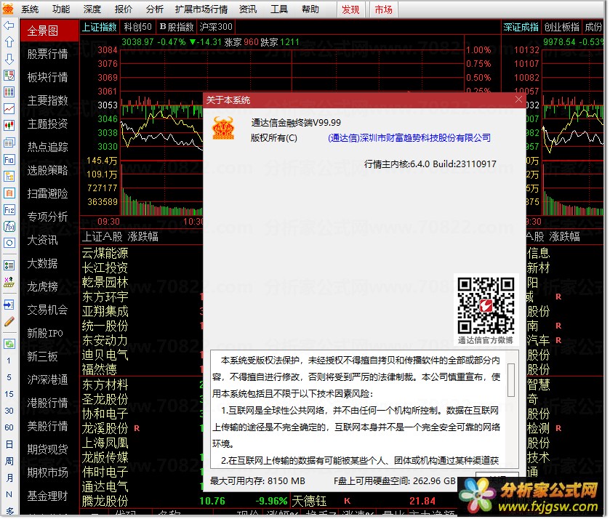Click the bull logo in About dialog
The height and width of the screenshot is (519, 610).
tap(223, 129)
